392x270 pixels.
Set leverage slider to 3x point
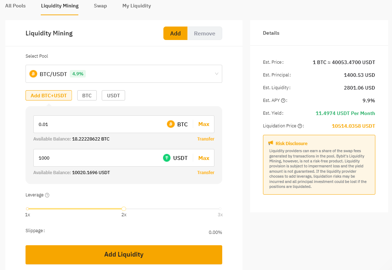(220, 209)
